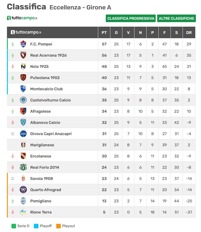Click the Montecalcio Club shield logo
Image resolution: width=201 pixels, height=232 pixels.
[x=23, y=89]
